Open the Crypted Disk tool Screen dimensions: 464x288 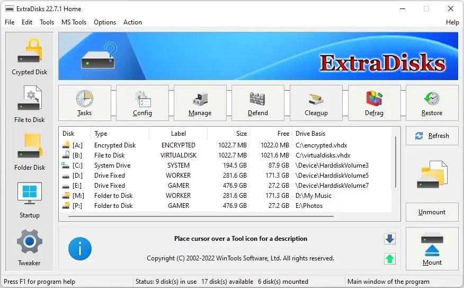point(29,57)
